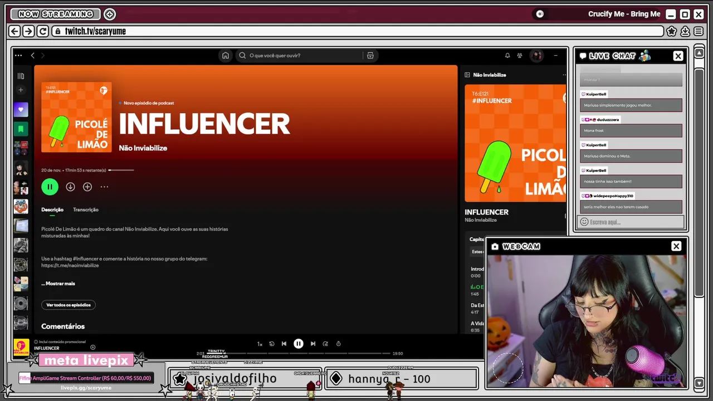
Task: Skip forward 15 seconds
Action: point(325,344)
